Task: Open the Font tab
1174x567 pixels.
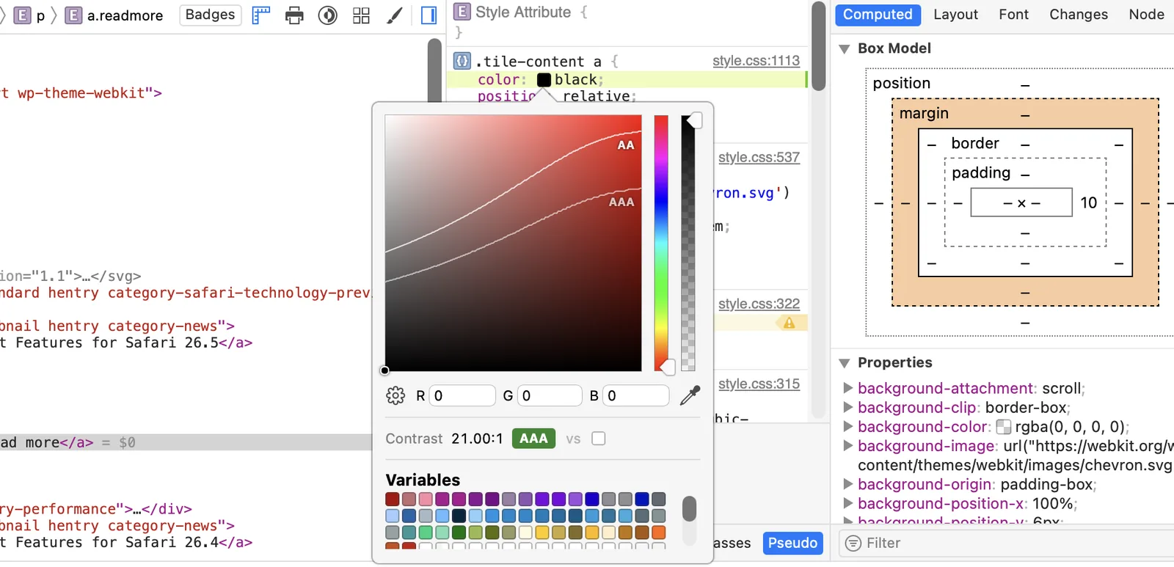Action: [x=1013, y=15]
